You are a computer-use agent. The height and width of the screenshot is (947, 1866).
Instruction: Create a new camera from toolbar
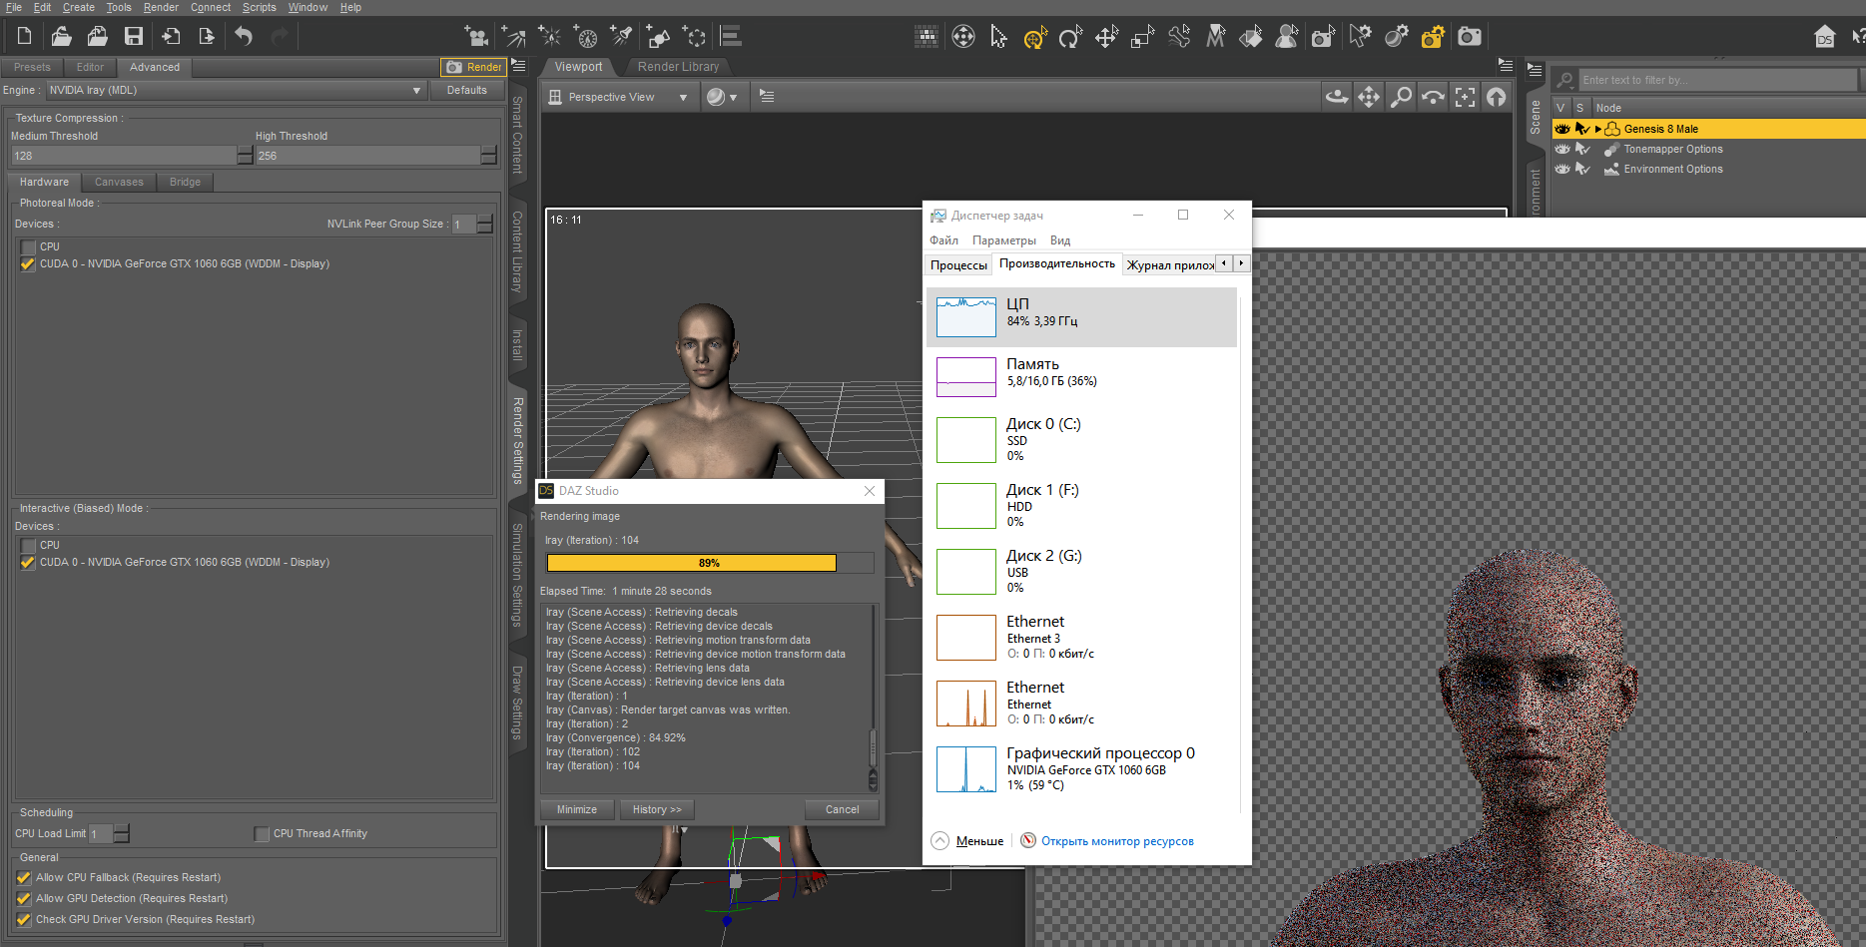click(x=476, y=37)
